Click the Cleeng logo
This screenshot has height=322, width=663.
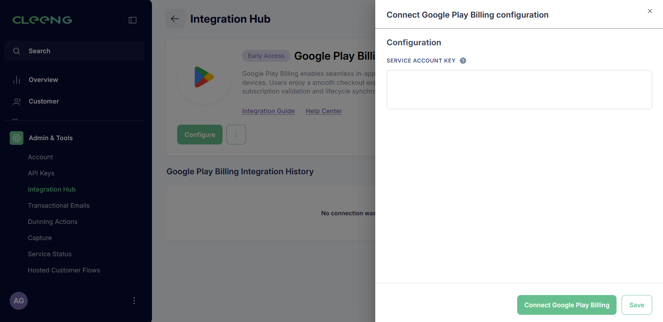(x=42, y=20)
